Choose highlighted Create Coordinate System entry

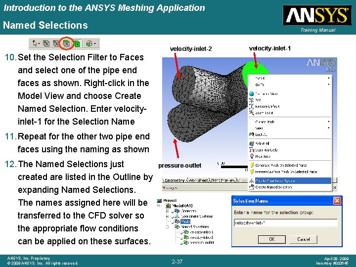click(x=290, y=181)
